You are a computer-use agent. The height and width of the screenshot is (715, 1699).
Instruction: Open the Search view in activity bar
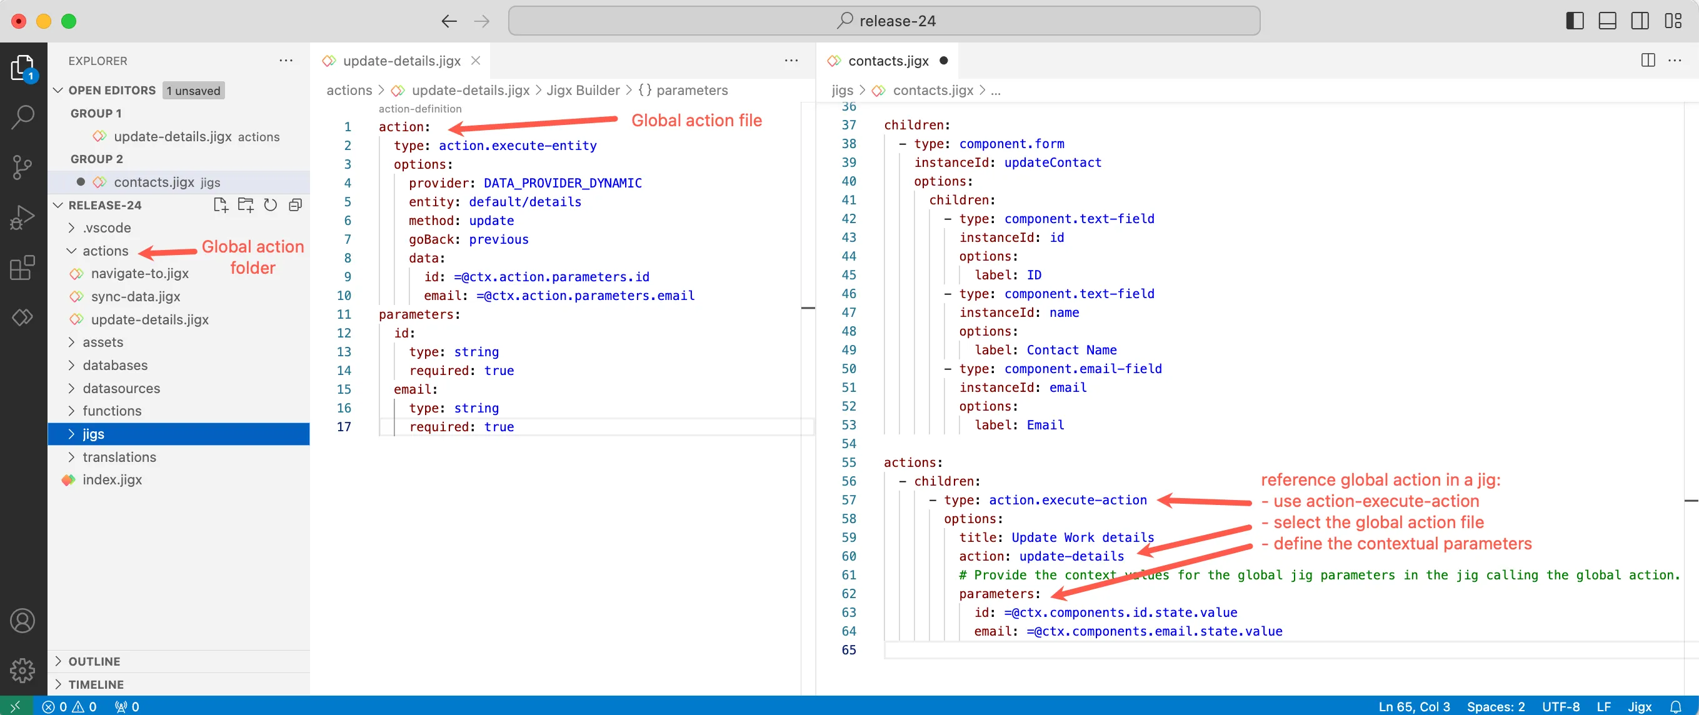(x=23, y=117)
